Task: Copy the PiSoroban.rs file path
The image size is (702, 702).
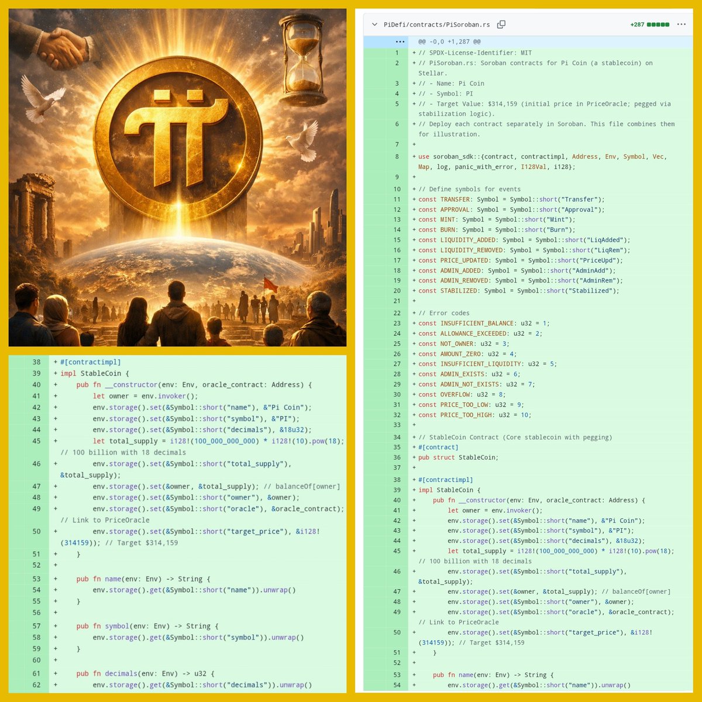Action: click(x=501, y=25)
